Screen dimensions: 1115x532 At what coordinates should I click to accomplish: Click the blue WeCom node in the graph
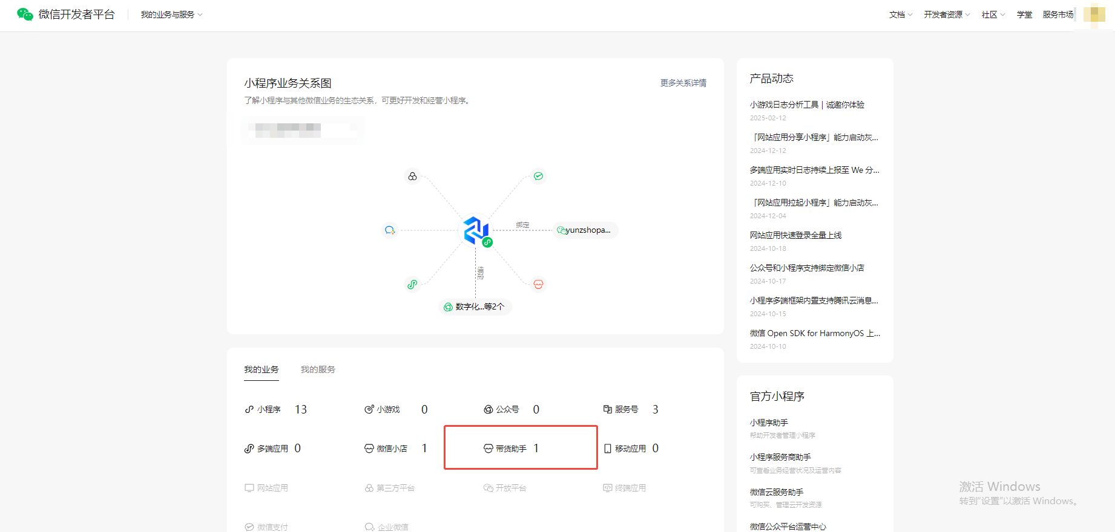390,230
